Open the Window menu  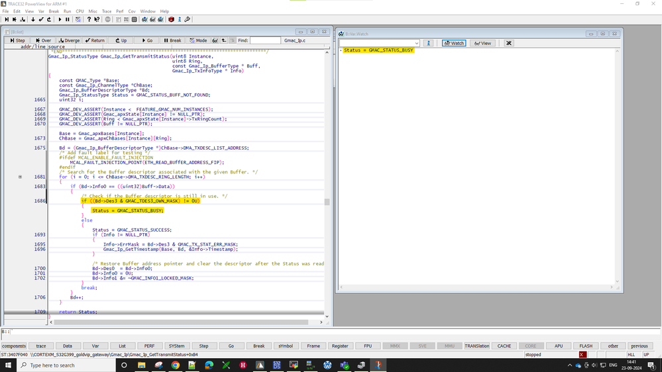pyautogui.click(x=148, y=11)
